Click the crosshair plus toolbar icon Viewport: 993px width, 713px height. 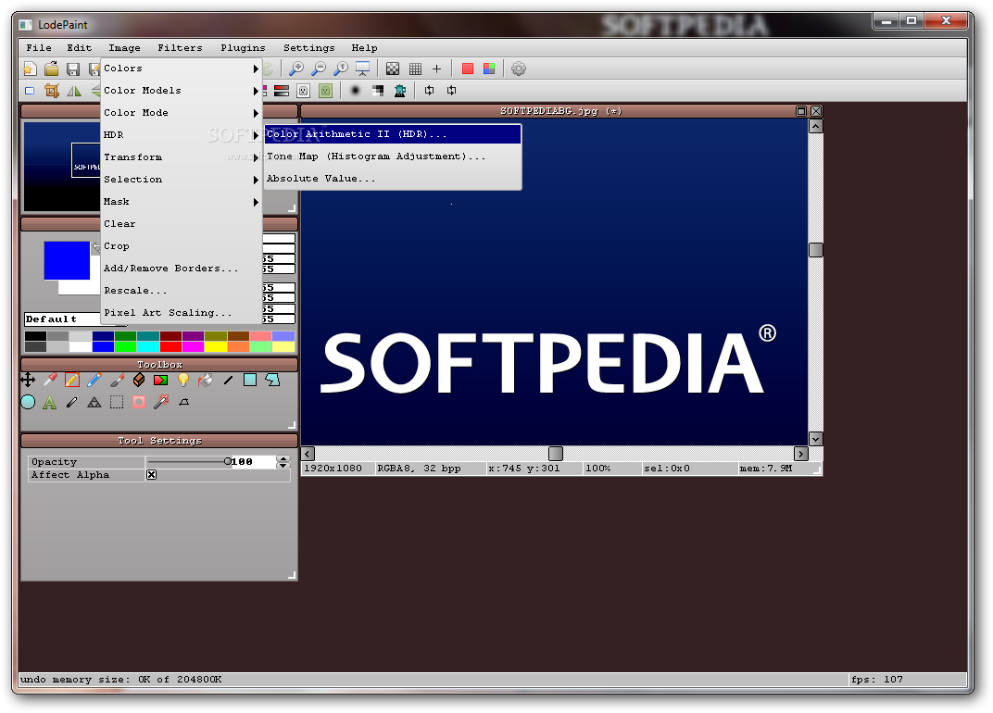[x=436, y=69]
